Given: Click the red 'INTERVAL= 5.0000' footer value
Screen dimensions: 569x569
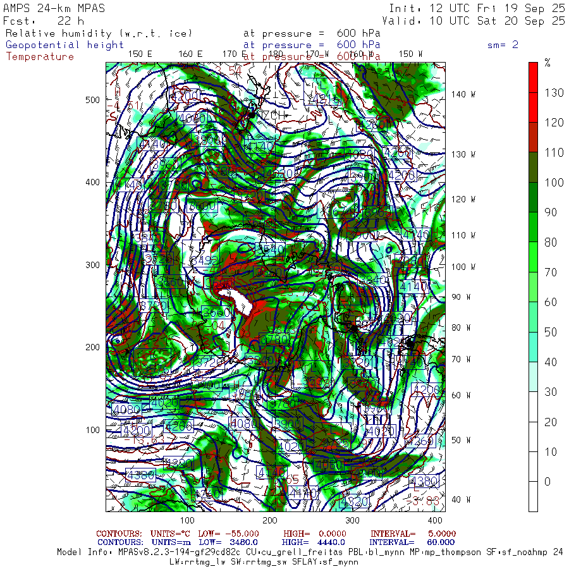Looking at the screenshot, I should 413,534.
